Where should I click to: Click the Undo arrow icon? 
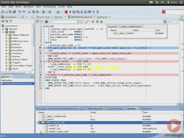tap(20, 12)
